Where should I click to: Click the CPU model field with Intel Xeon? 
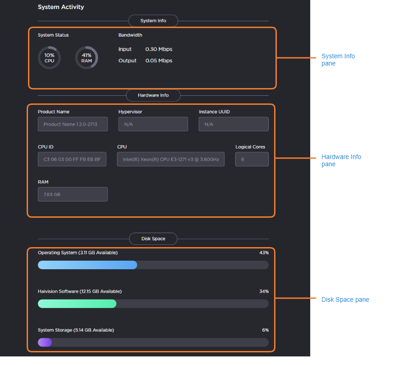tap(171, 159)
